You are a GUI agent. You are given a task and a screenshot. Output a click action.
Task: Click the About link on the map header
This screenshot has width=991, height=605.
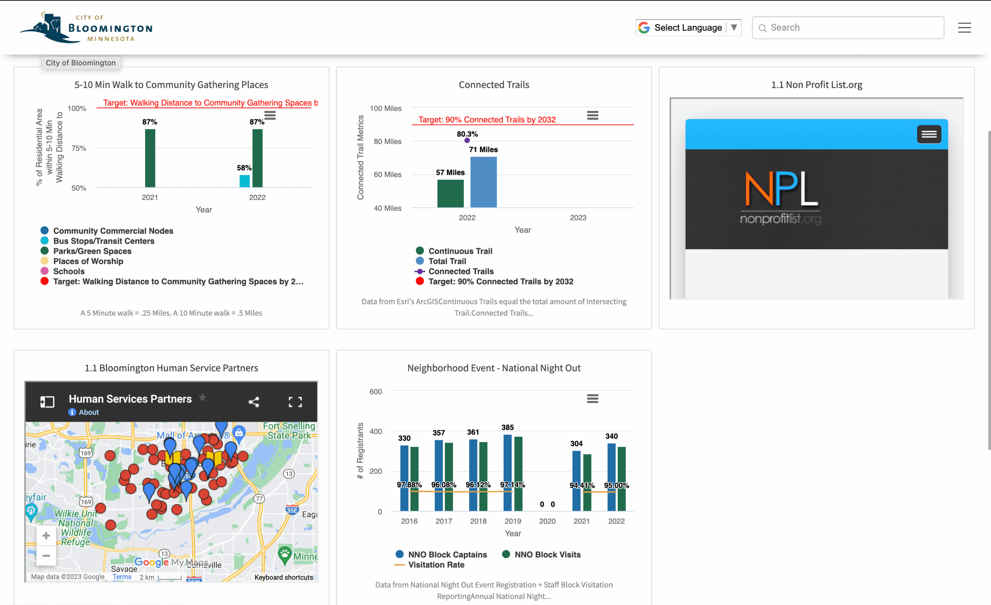point(89,412)
